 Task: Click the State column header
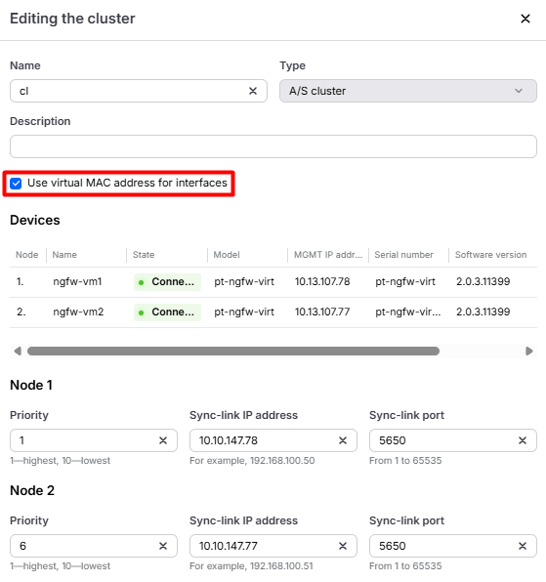(144, 255)
